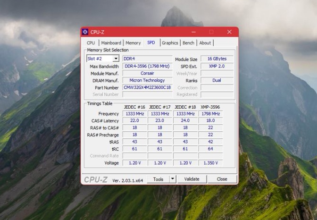The image size is (317, 220).
Task: Click the Micron Technology DRAM manufacturer value
Action: coord(147,80)
